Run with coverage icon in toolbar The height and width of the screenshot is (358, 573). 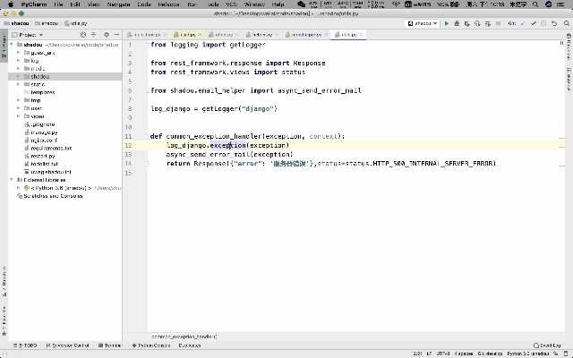click(467, 23)
